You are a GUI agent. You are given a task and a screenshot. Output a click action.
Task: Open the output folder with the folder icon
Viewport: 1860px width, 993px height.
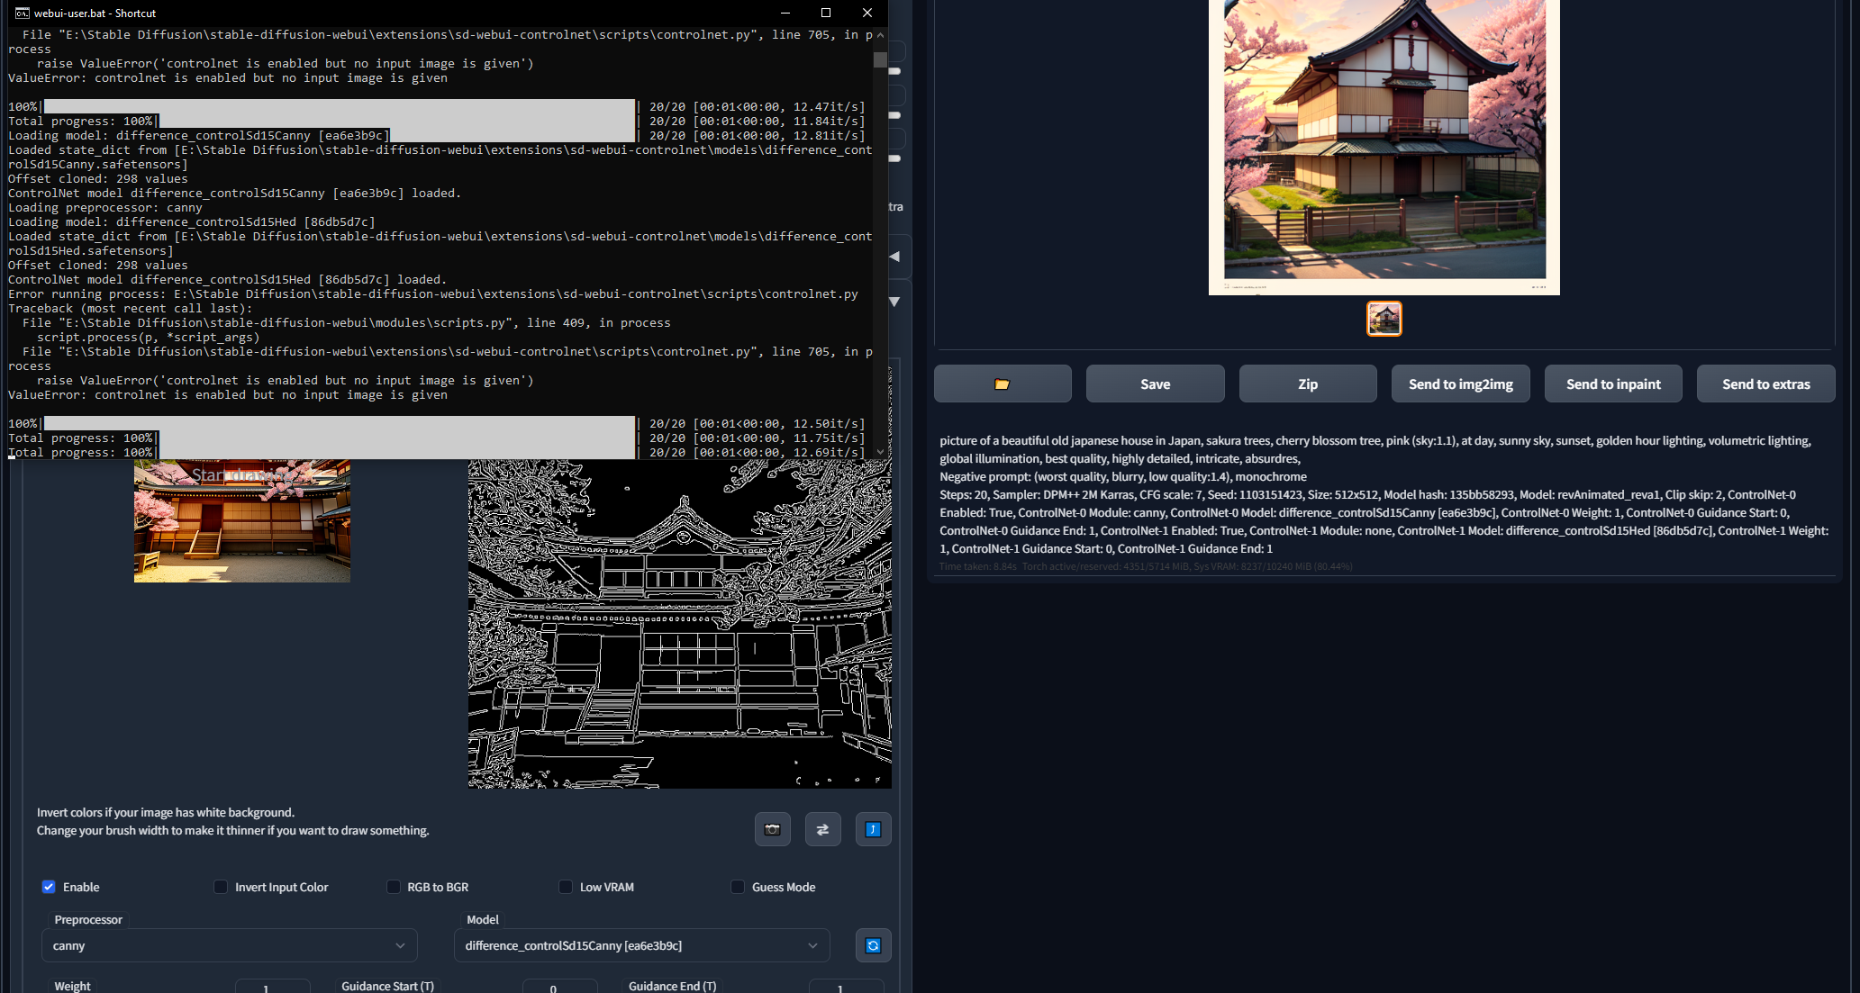[x=1002, y=384]
